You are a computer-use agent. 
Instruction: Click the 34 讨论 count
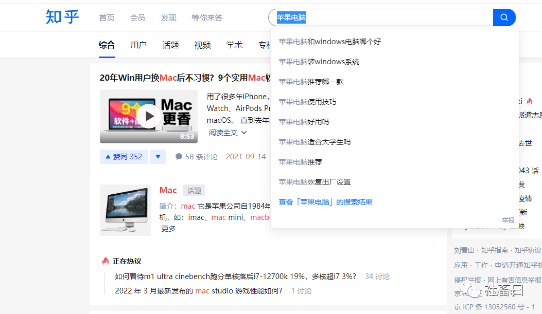(377, 276)
